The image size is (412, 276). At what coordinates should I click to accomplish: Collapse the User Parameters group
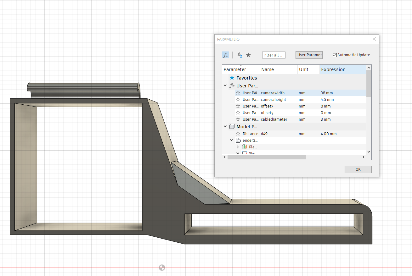[225, 86]
